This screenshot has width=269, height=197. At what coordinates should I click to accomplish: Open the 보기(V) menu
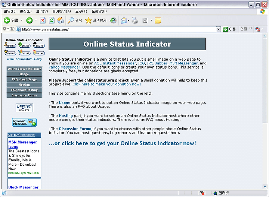coord(42,11)
